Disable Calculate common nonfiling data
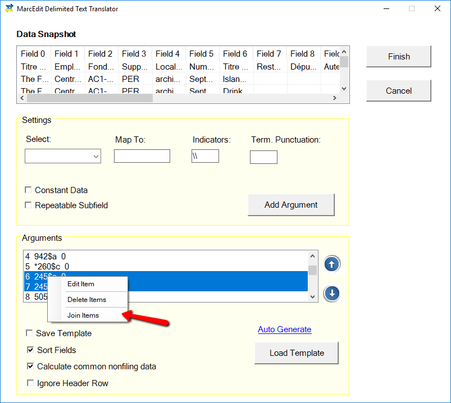The height and width of the screenshot is (403, 451). tap(30, 366)
